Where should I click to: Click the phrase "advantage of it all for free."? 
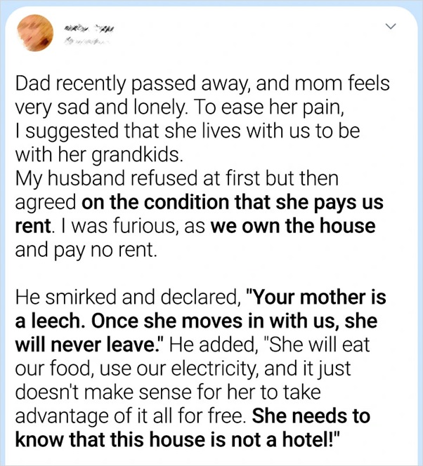coord(131,417)
